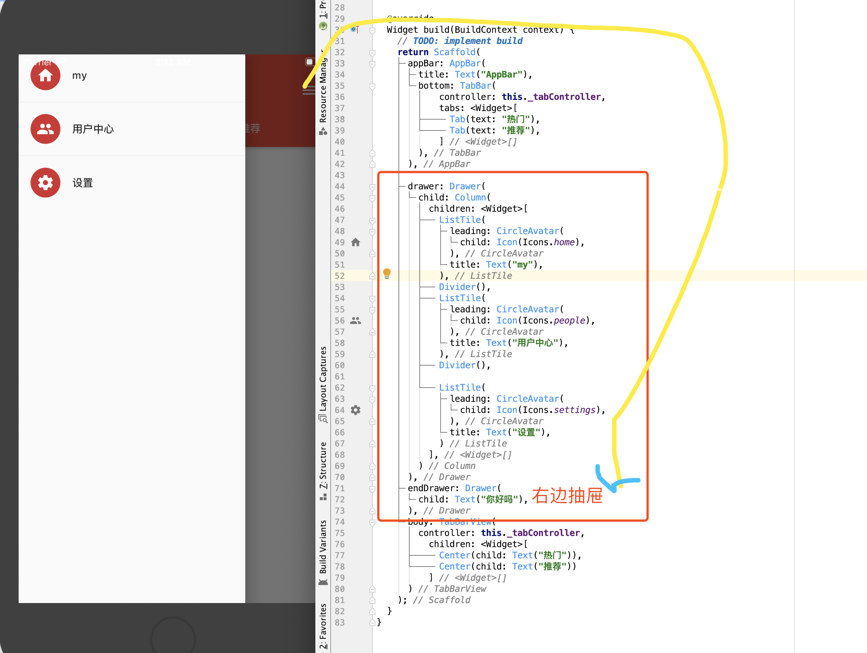Collapse the endDrawer block at line 71
867x653 pixels.
372,488
